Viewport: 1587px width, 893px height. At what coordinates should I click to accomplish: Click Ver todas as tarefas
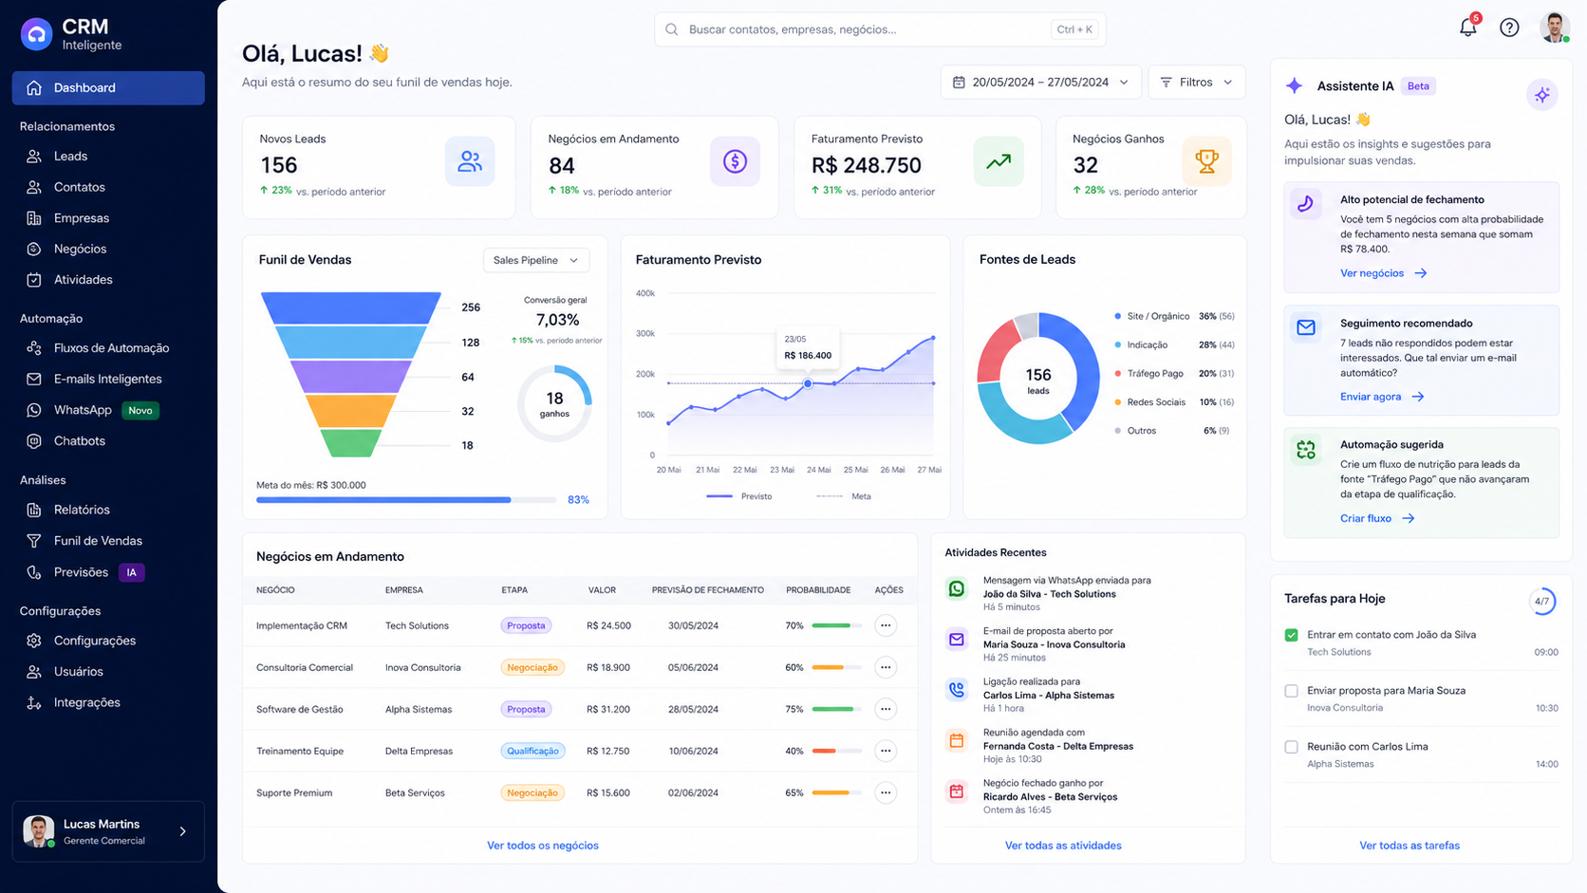tap(1410, 846)
